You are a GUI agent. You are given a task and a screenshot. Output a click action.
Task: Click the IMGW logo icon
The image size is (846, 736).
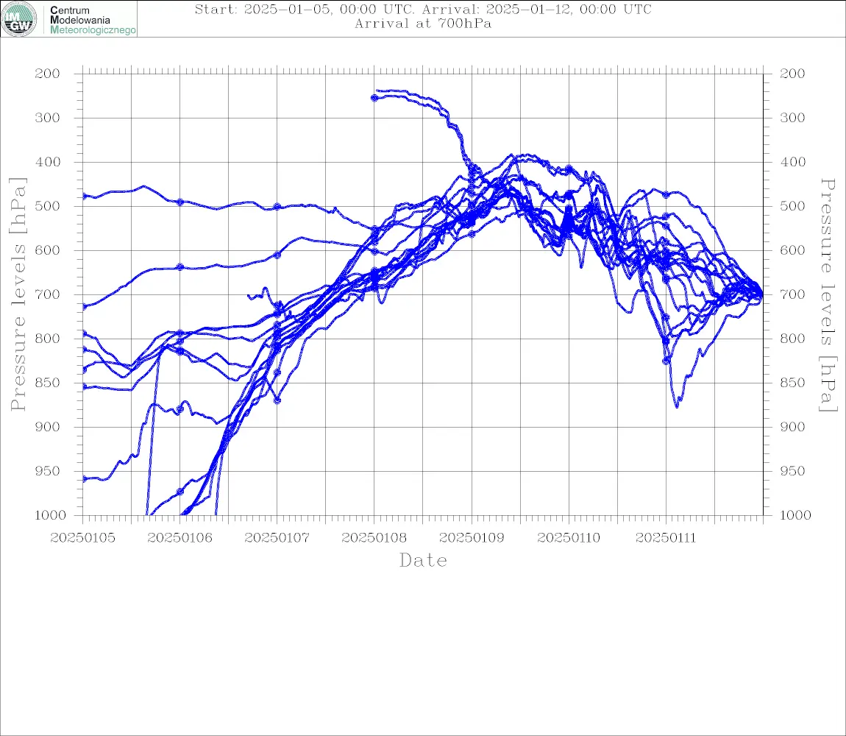[19, 19]
